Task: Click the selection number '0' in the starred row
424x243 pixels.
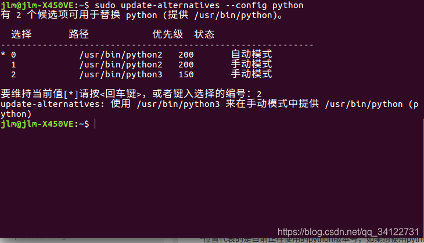Action: coord(13,55)
